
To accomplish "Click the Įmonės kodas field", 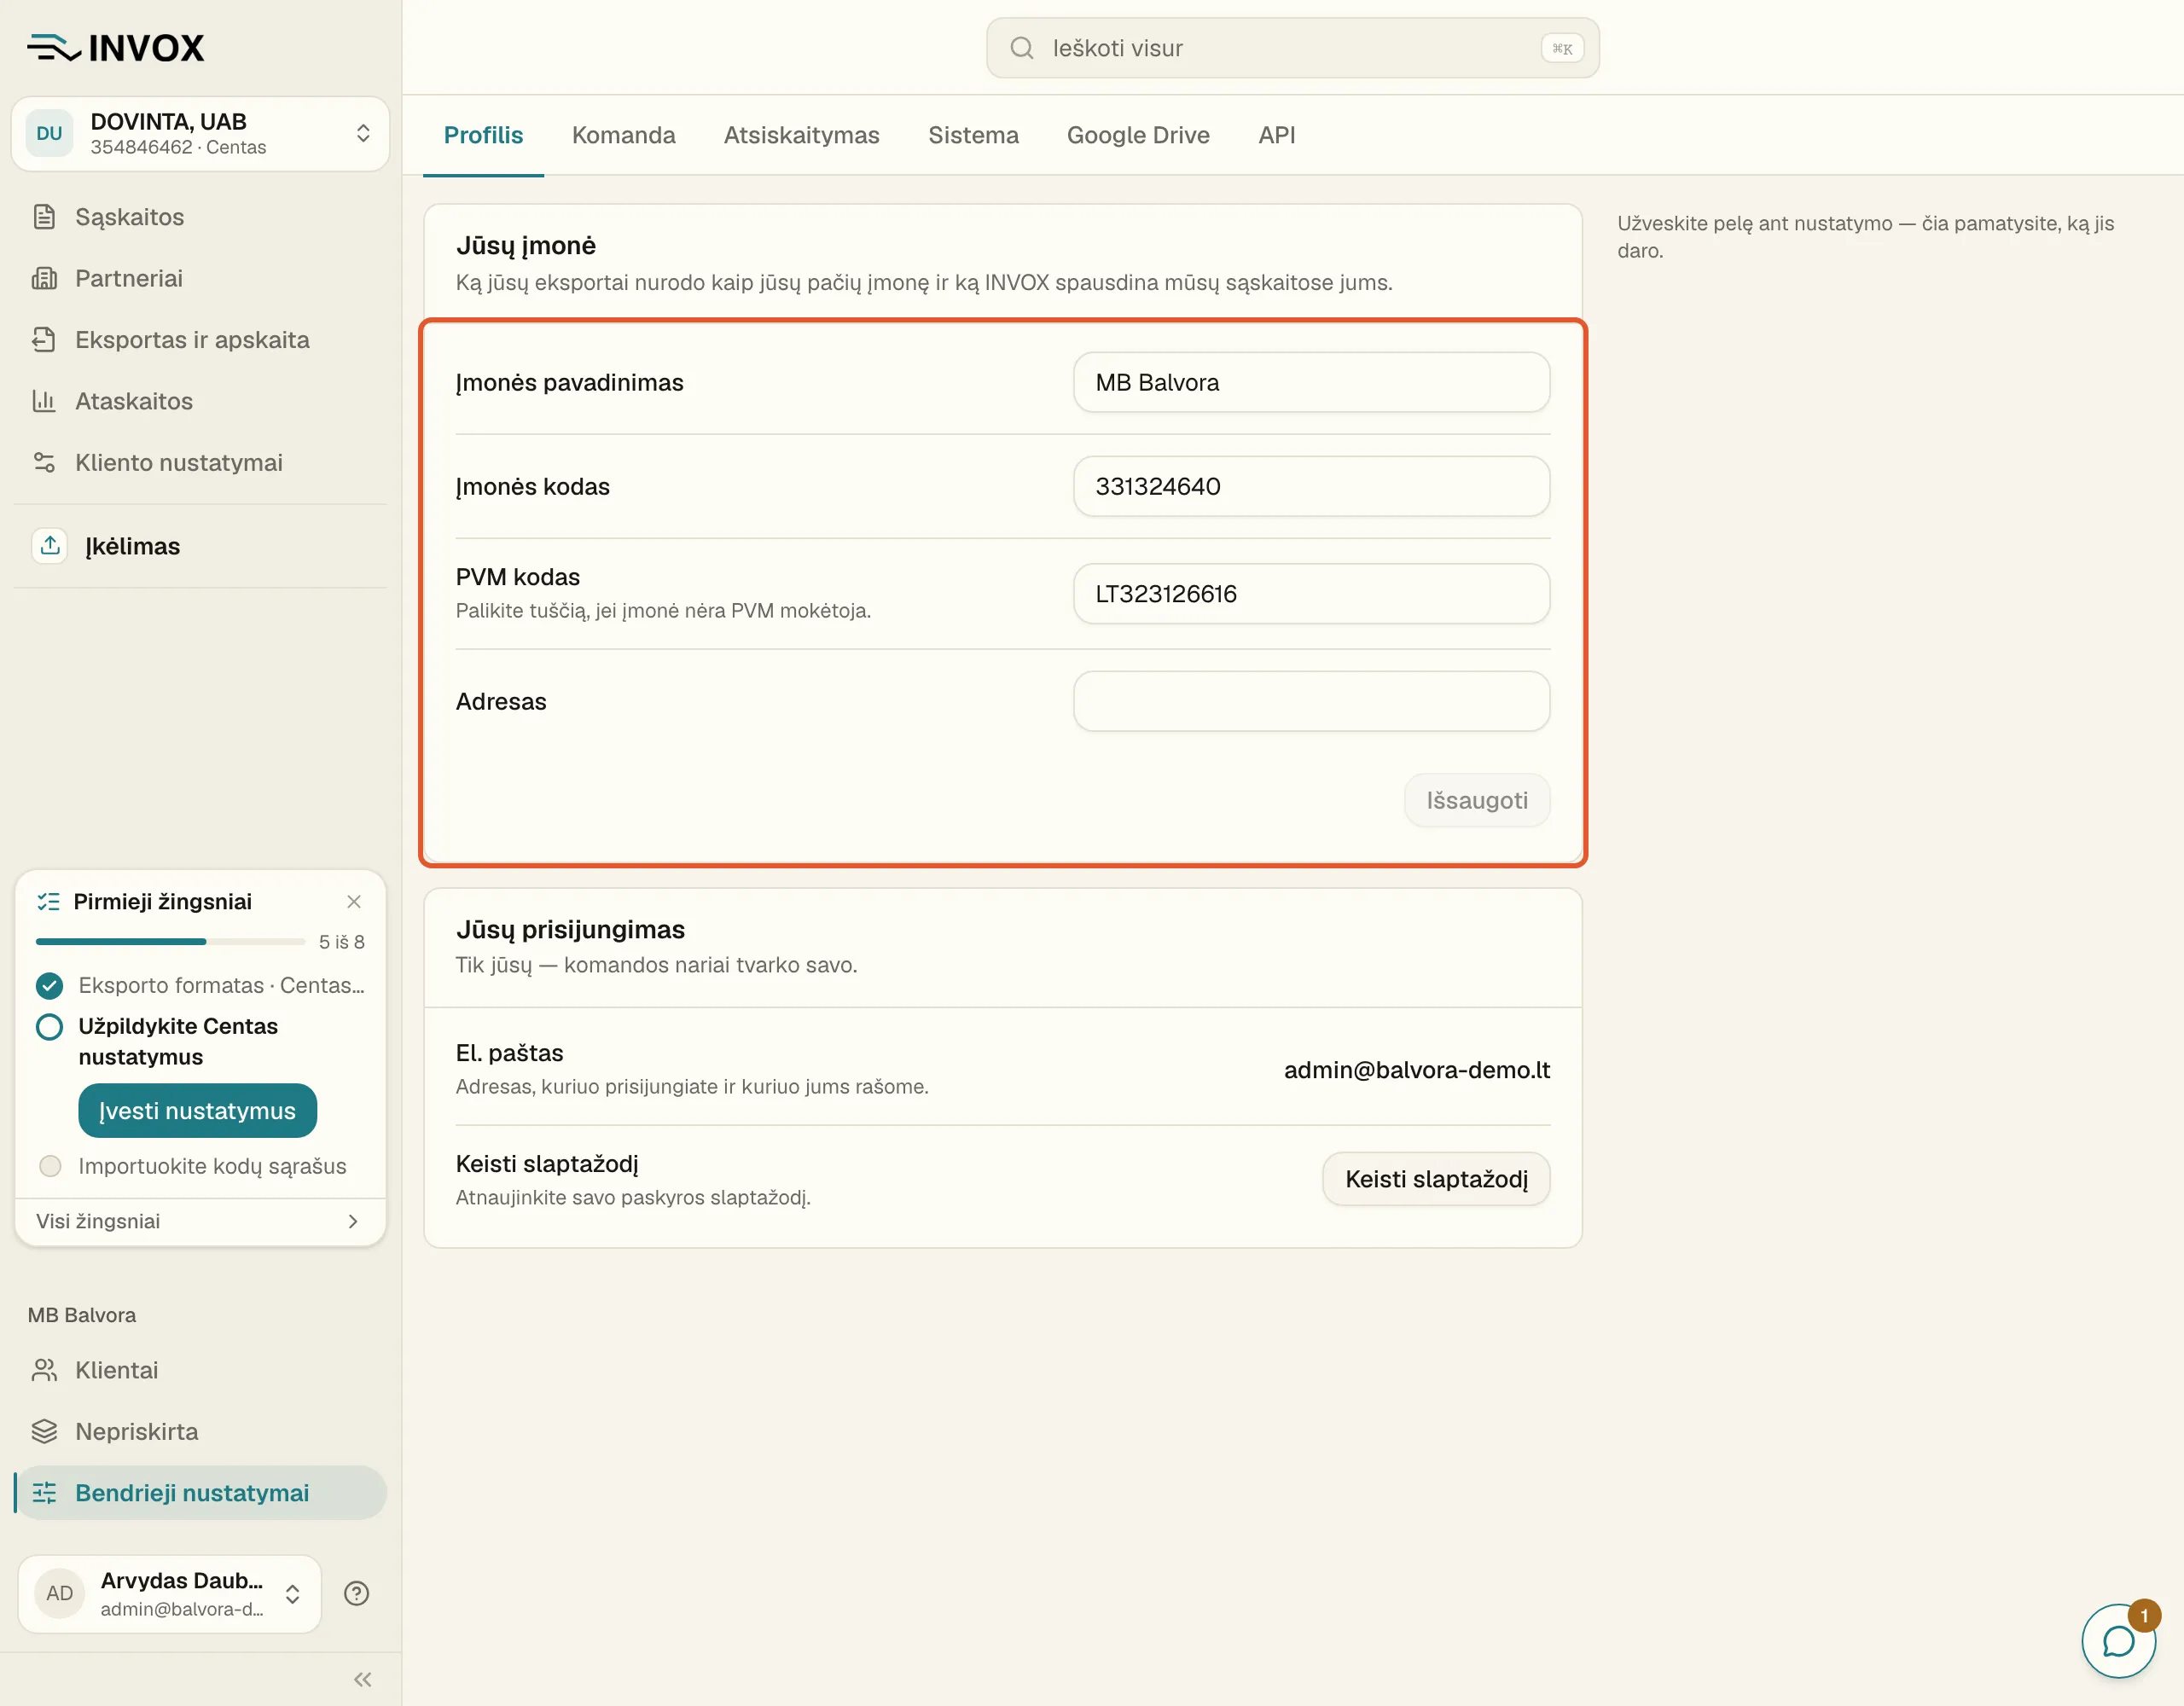I will click(1311, 486).
